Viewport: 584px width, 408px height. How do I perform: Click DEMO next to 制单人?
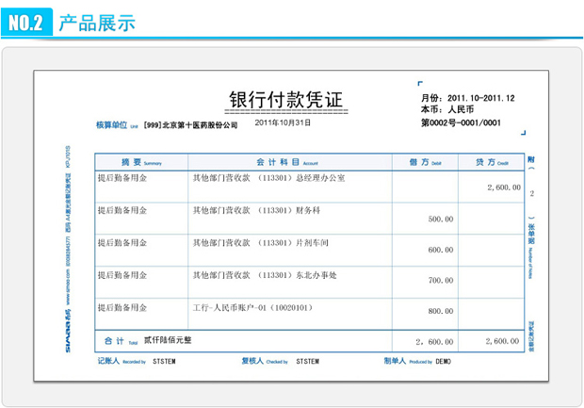[x=444, y=362]
